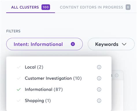Show info for the Shopping intent
This screenshot has width=137, height=111.
pos(99,101)
